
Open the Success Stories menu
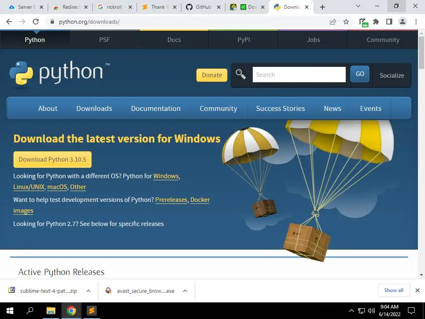(281, 108)
